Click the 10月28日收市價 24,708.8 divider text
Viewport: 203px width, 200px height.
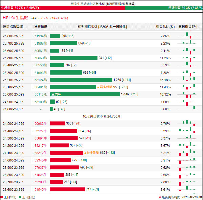tap(101, 116)
